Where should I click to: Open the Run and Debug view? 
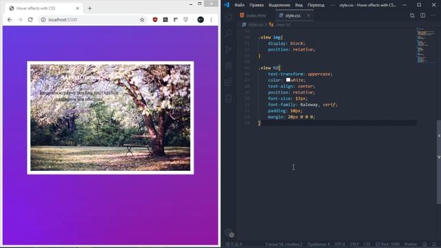pos(228,66)
